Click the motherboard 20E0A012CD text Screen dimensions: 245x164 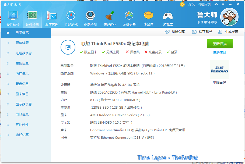134,92
